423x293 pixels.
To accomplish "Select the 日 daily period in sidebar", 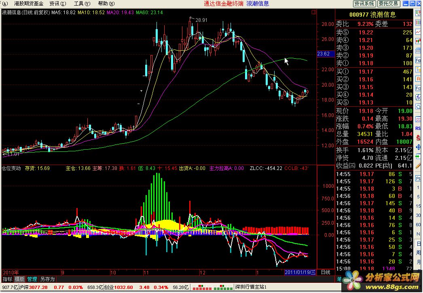I will [x=418, y=243].
